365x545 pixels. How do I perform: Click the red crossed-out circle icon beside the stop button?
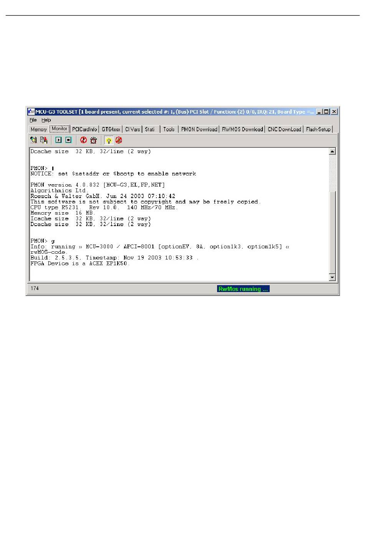point(83,140)
